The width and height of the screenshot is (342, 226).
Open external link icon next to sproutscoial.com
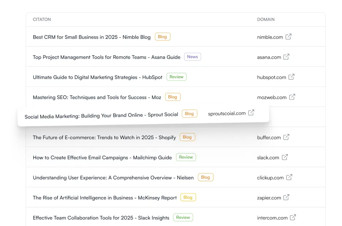coord(251,113)
